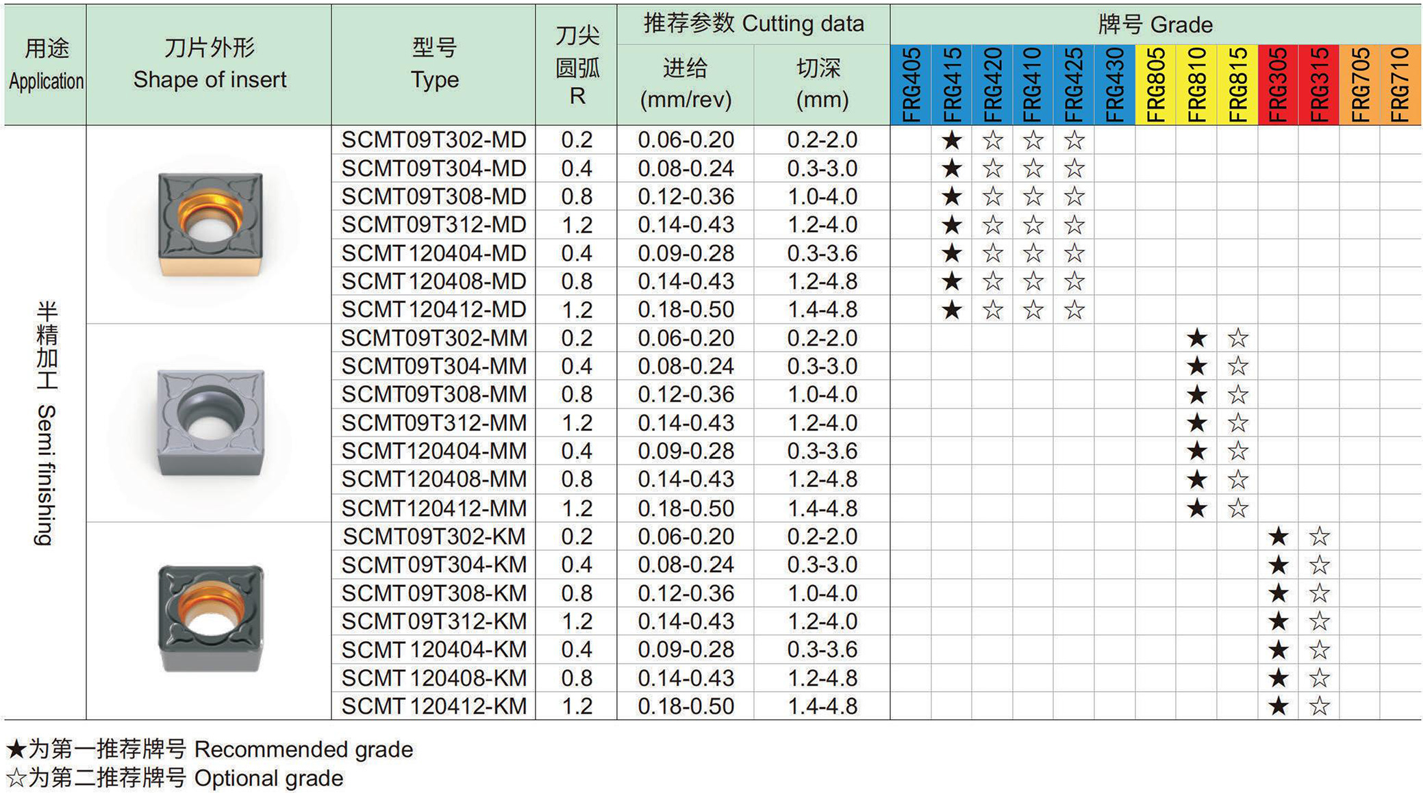This screenshot has height=793, width=1423.
Task: Click filled star in SCMT09T308-MM row
Action: tap(1197, 395)
